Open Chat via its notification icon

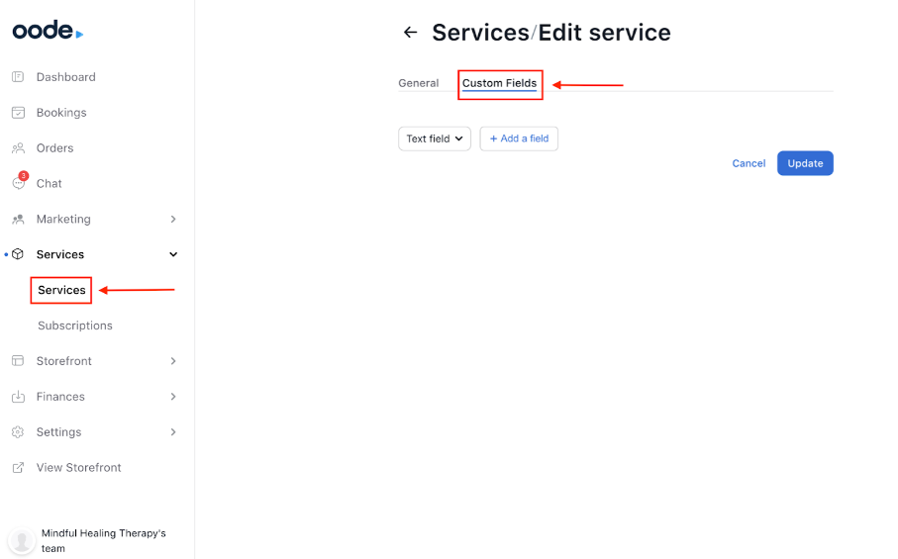(x=18, y=183)
